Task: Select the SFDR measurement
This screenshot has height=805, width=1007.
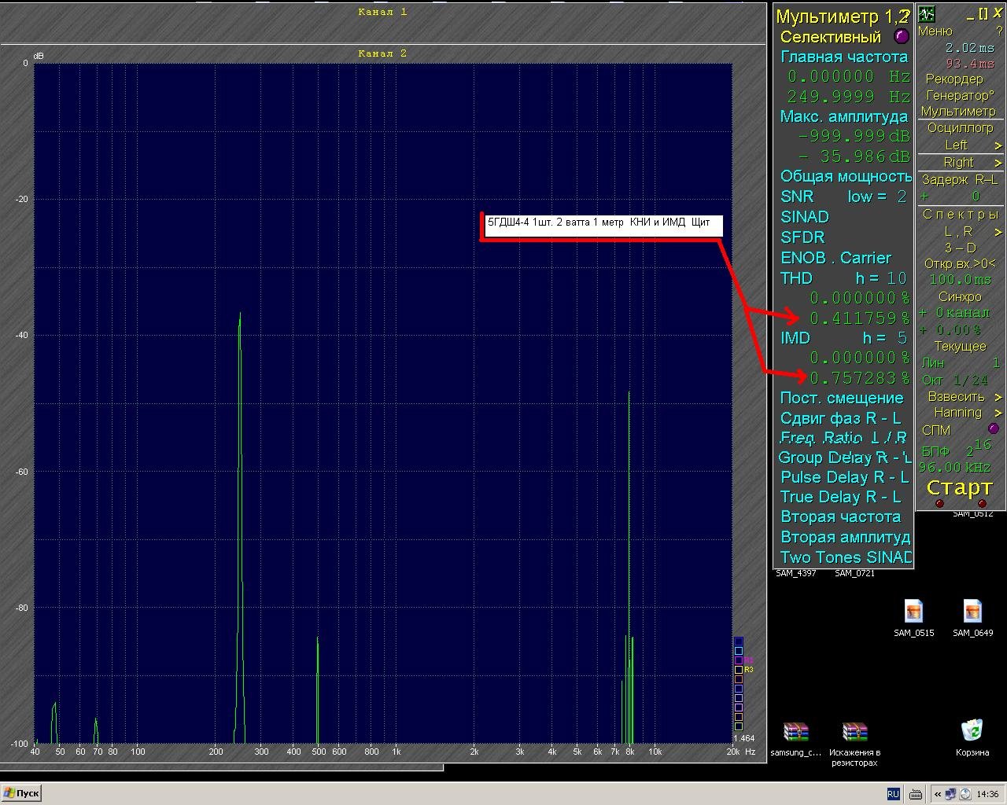Action: tap(802, 237)
